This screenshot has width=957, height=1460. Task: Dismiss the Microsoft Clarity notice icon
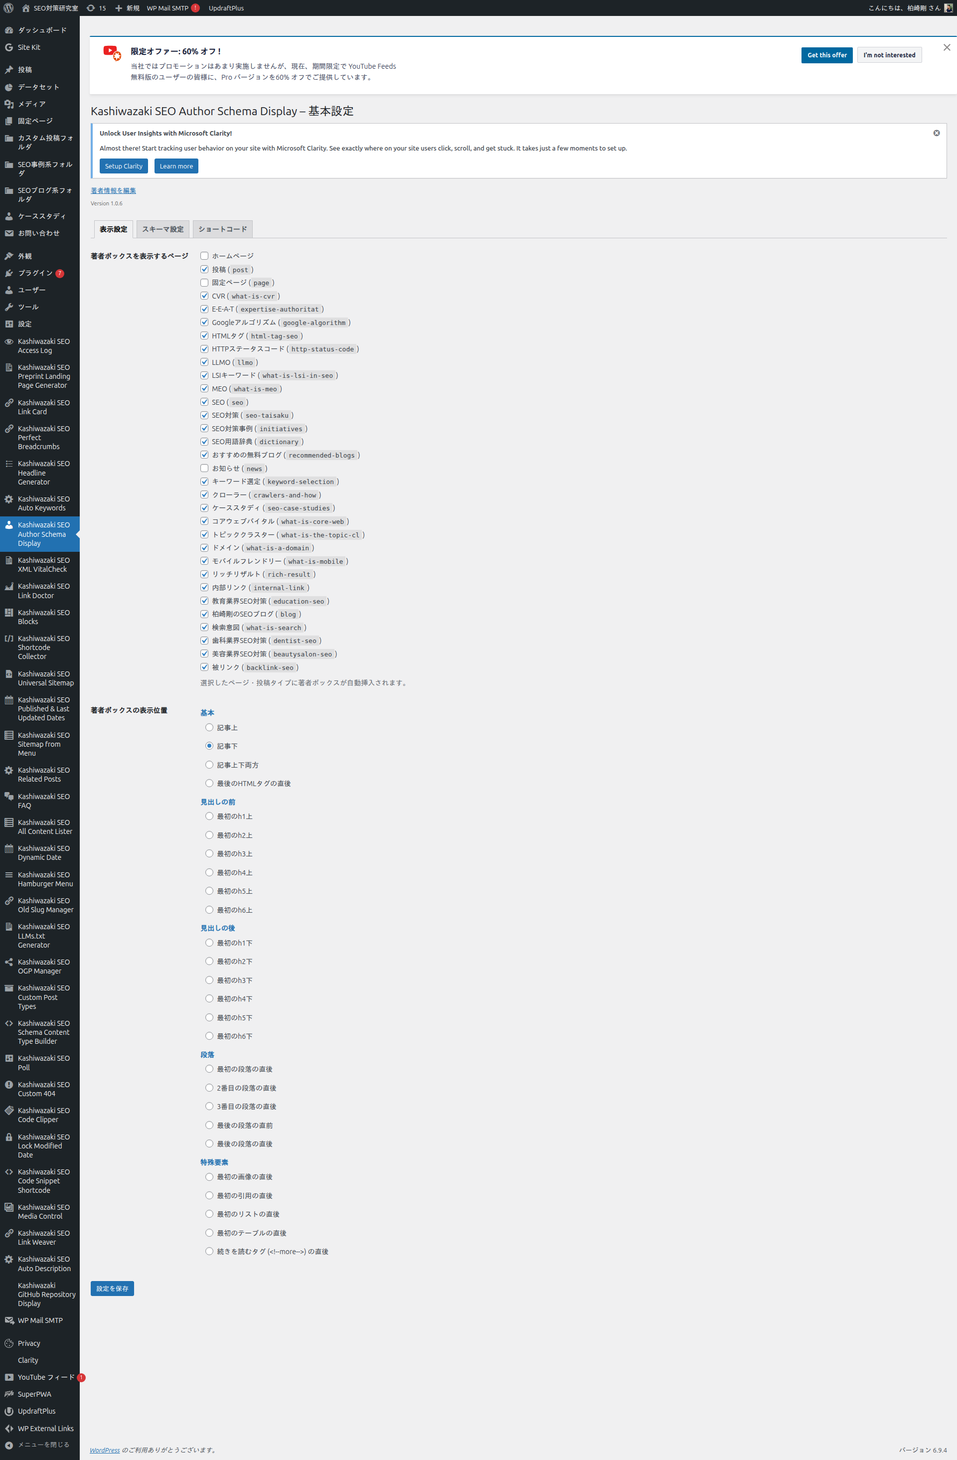click(x=936, y=133)
